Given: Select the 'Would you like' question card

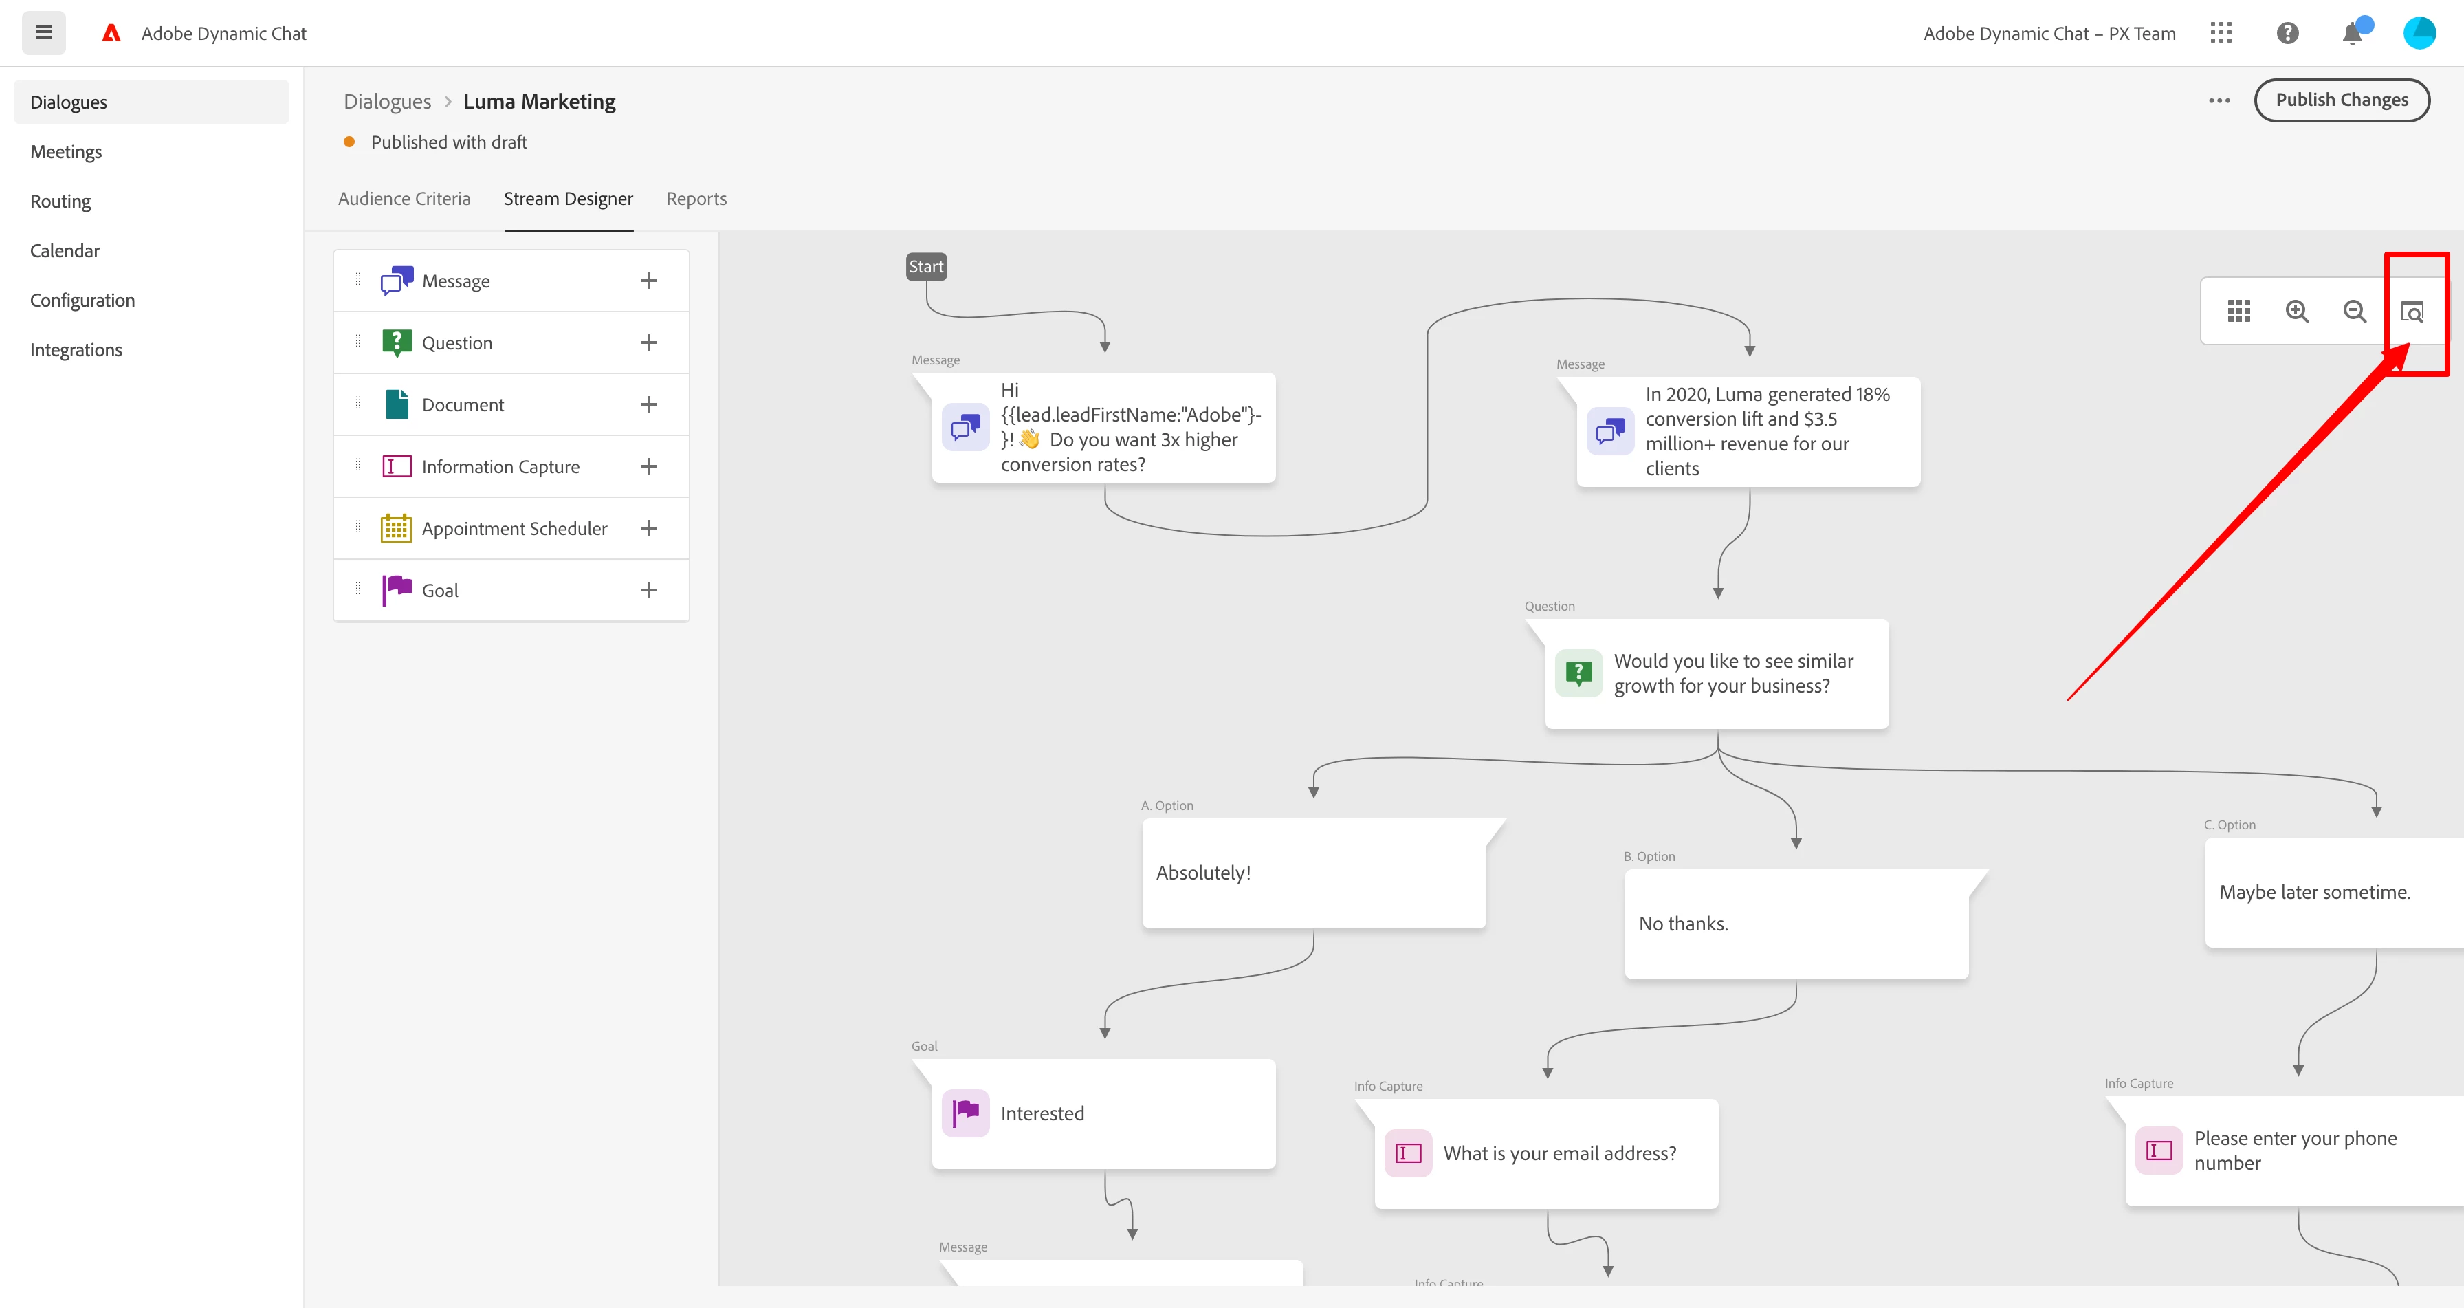Looking at the screenshot, I should point(1716,674).
